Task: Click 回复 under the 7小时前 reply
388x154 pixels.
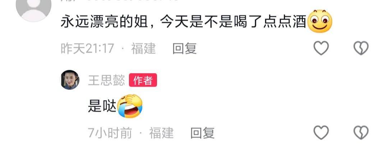Action: point(202,133)
